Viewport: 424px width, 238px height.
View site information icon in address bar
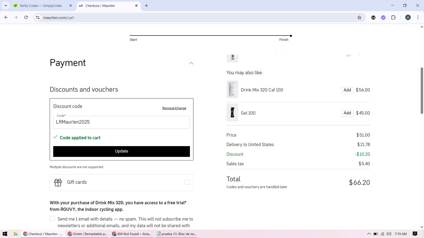(38, 17)
